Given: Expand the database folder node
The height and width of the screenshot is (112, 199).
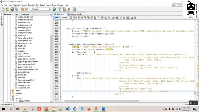Looking at the screenshot, I should point(10,93).
